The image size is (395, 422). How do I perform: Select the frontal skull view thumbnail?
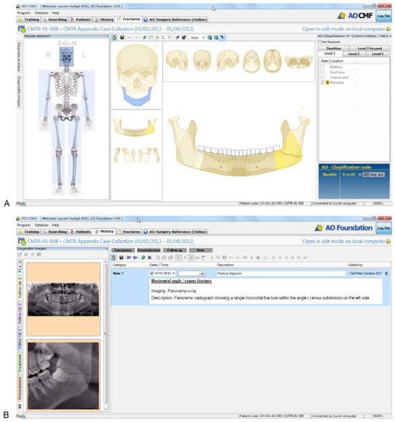(202, 61)
